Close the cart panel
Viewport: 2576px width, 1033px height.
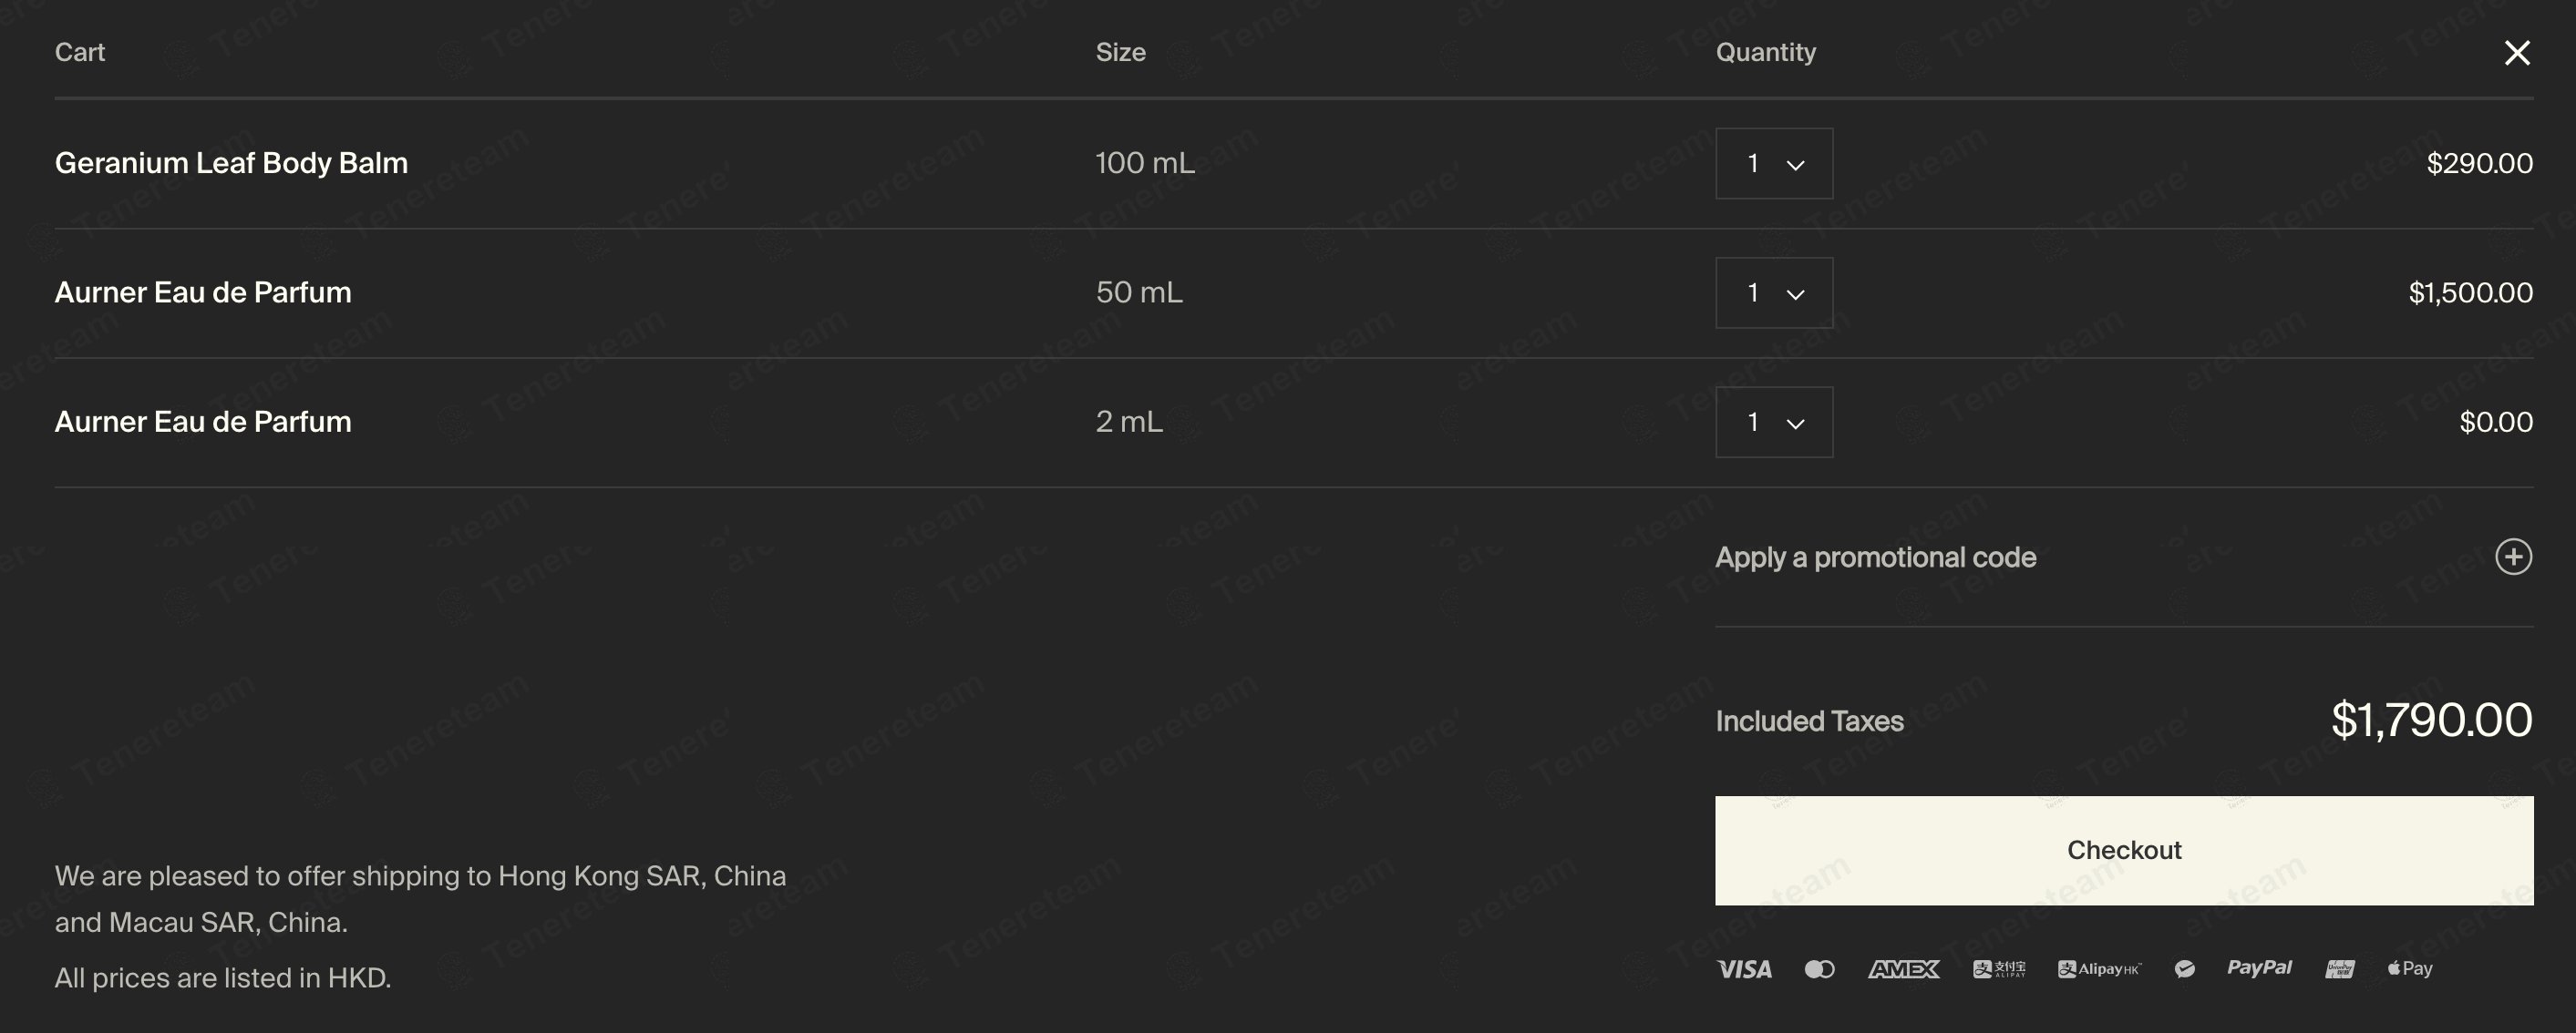(x=2517, y=53)
